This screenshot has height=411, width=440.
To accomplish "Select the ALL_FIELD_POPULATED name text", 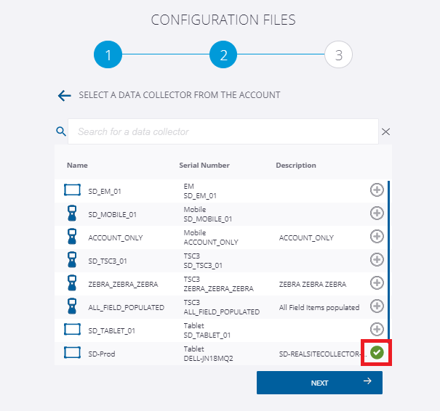I will [126, 308].
